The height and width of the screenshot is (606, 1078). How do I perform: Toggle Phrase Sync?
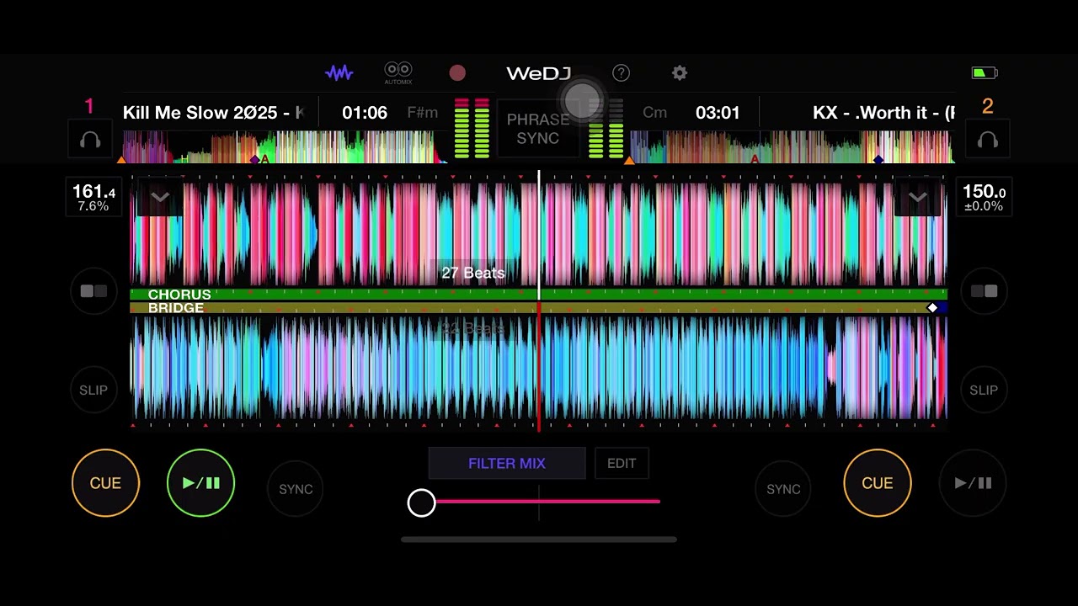(x=538, y=129)
